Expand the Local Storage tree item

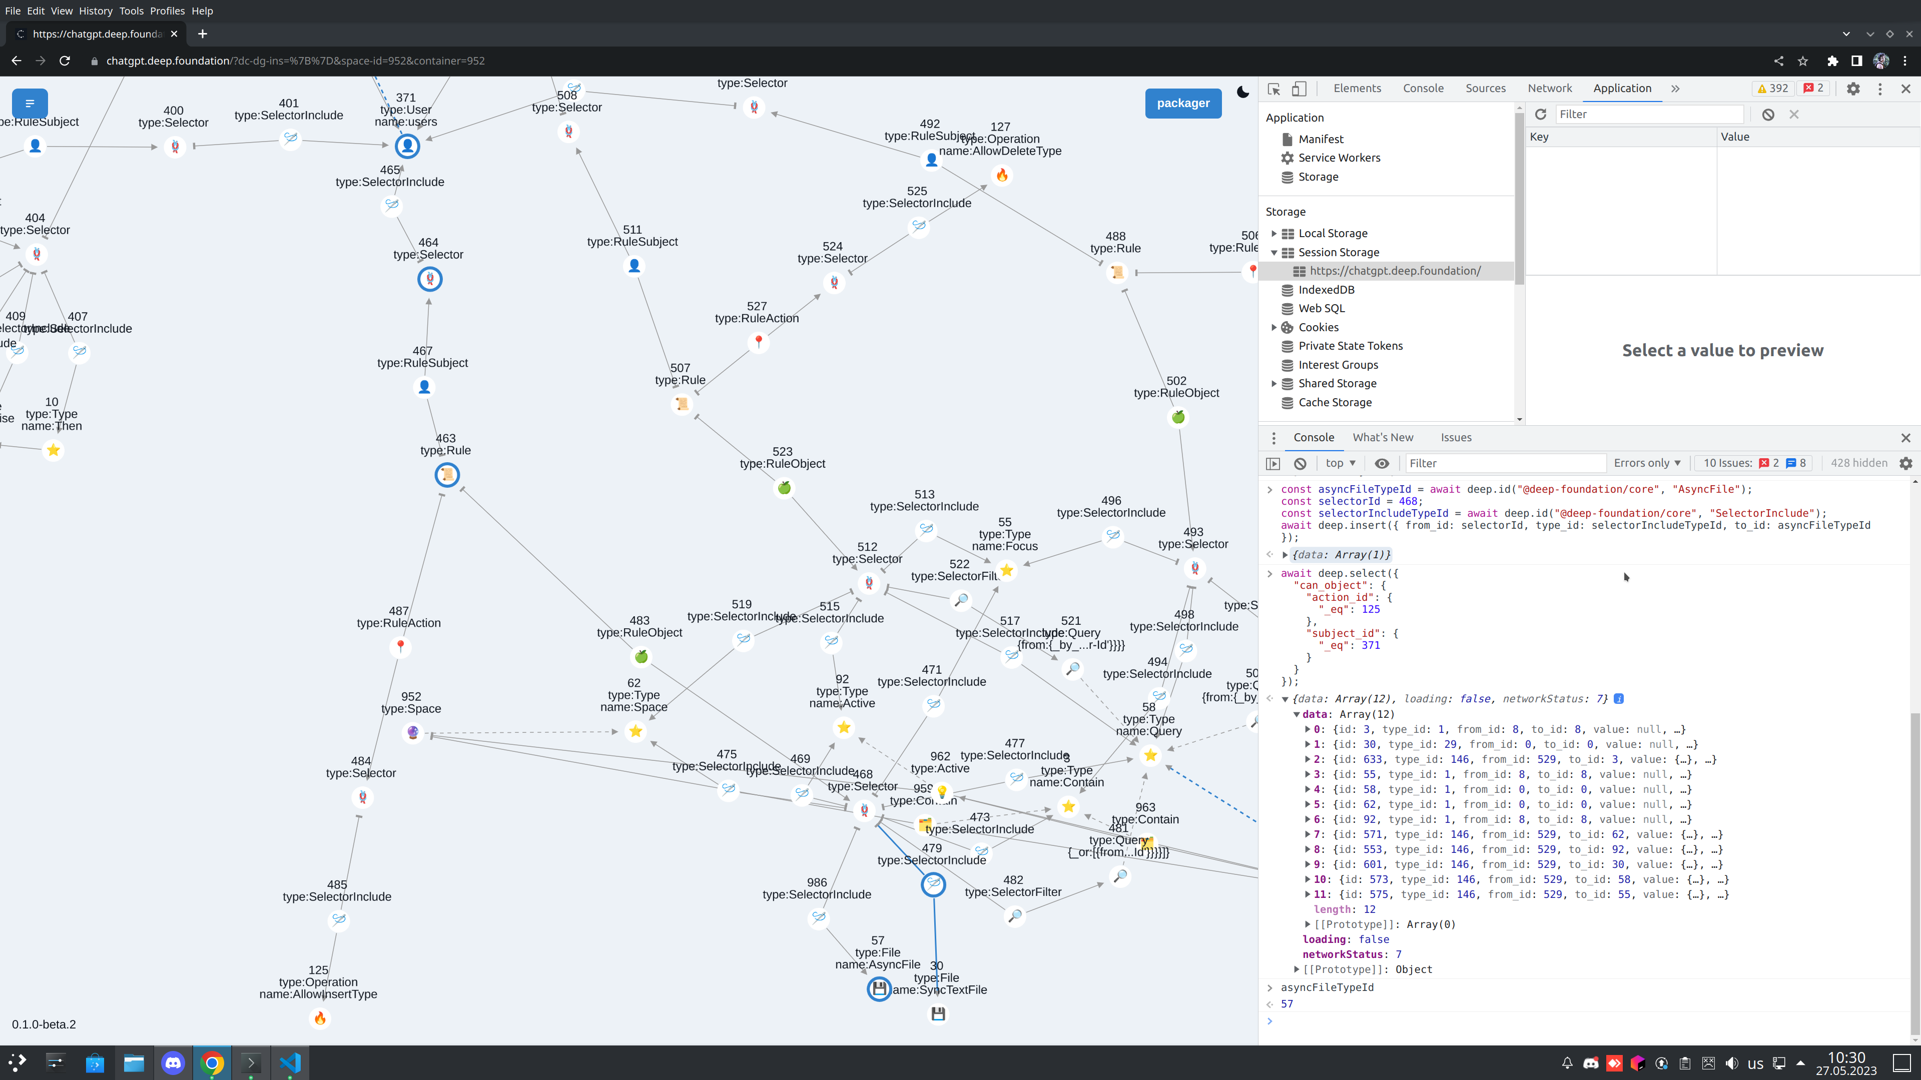(1274, 233)
